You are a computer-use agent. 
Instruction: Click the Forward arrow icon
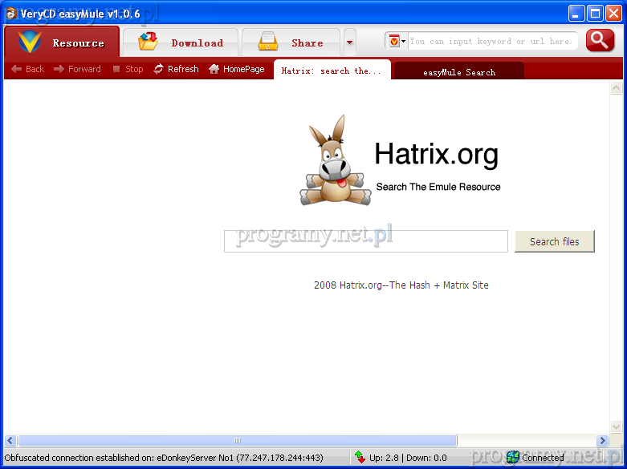59,70
